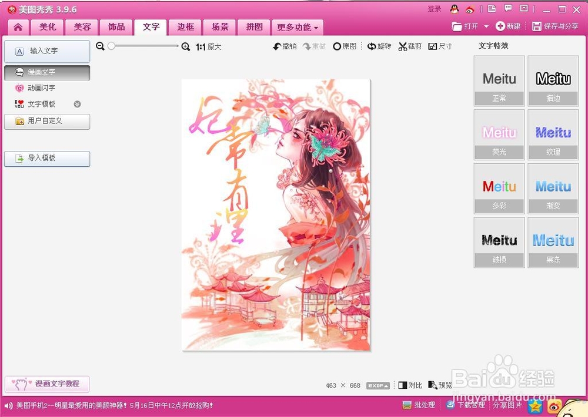Select 动画闪字 in the sidebar
The width and height of the screenshot is (588, 417).
coord(41,88)
